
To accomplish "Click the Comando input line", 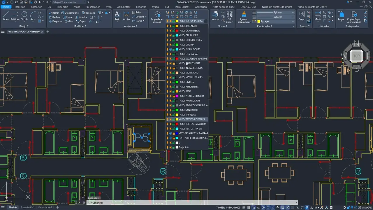I will tap(192, 203).
